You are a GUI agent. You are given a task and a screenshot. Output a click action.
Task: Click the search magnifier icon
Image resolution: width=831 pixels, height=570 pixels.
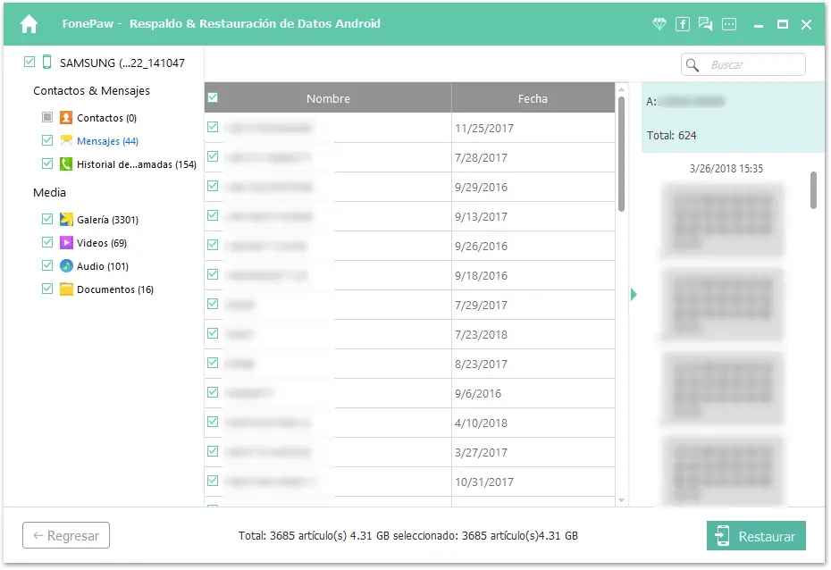(692, 64)
